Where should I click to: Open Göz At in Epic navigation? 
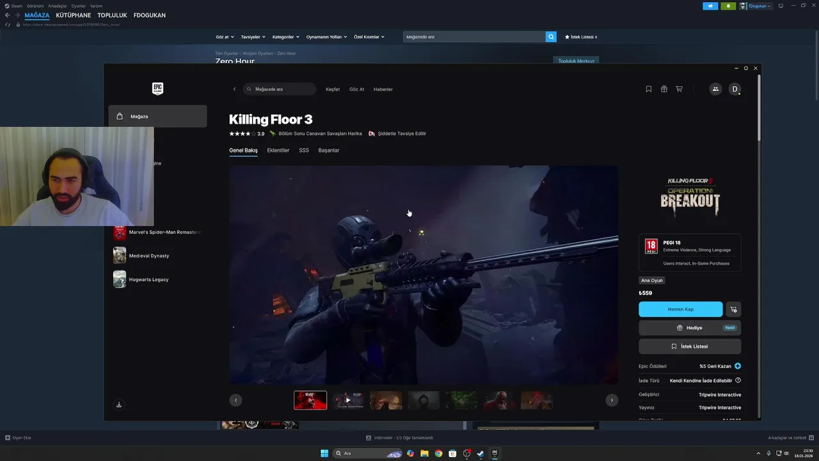[356, 89]
